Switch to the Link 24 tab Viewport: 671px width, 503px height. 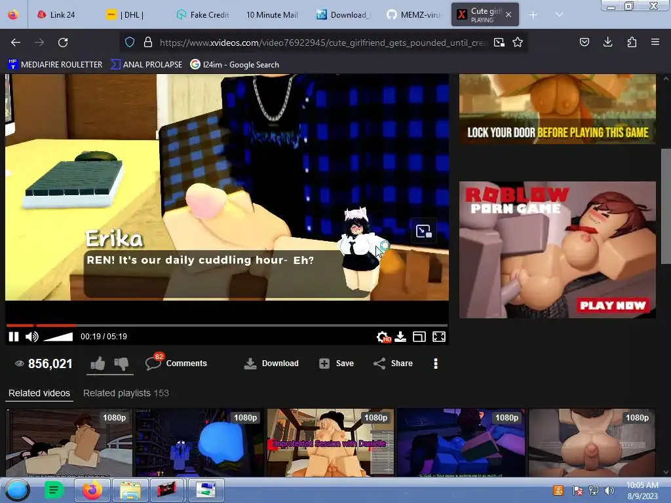pyautogui.click(x=56, y=14)
